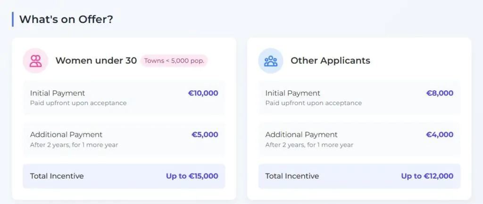Screen dimensions: 483x204
Task: Click the €4,000 additional payment amount
Action: pos(440,135)
